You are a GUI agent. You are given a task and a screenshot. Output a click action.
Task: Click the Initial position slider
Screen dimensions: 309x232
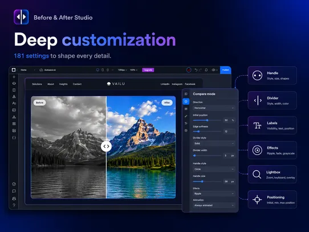click(x=207, y=120)
